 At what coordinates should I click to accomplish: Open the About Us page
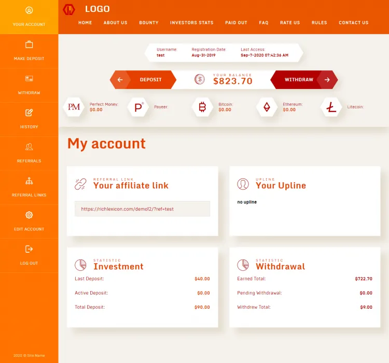tap(115, 23)
